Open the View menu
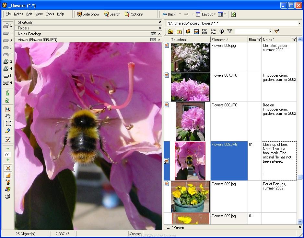 tap(39, 14)
